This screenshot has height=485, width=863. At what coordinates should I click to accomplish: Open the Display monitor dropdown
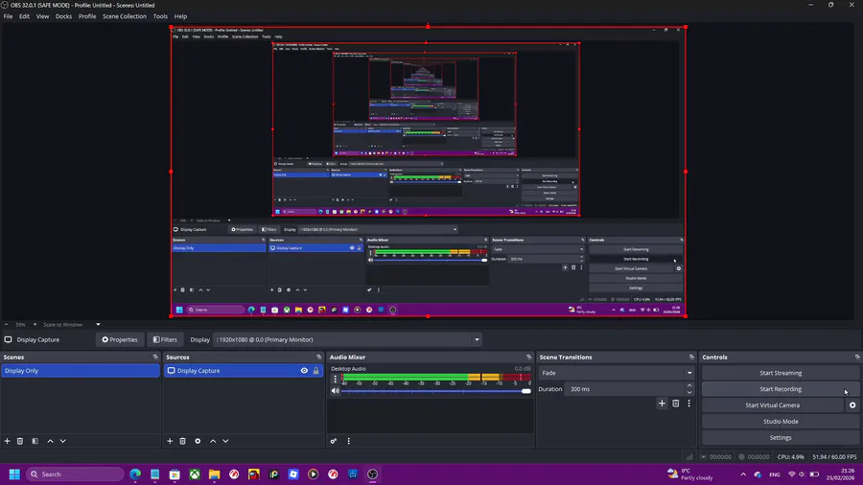pos(348,340)
